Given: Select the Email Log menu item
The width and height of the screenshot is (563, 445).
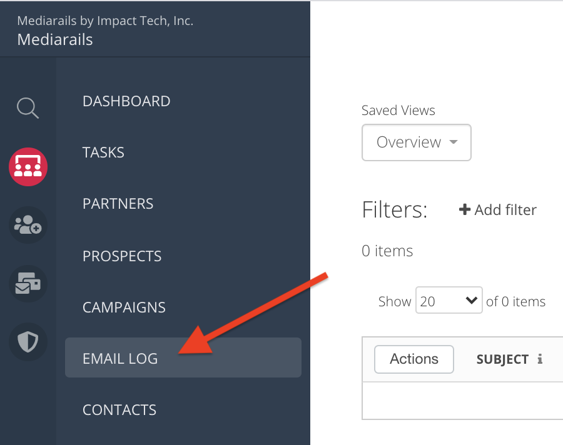Looking at the screenshot, I should click(x=120, y=359).
